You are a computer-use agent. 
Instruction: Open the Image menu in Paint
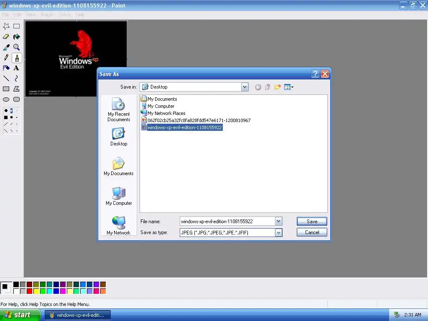(47, 15)
